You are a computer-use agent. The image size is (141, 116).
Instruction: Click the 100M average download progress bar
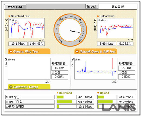pos(66,97)
